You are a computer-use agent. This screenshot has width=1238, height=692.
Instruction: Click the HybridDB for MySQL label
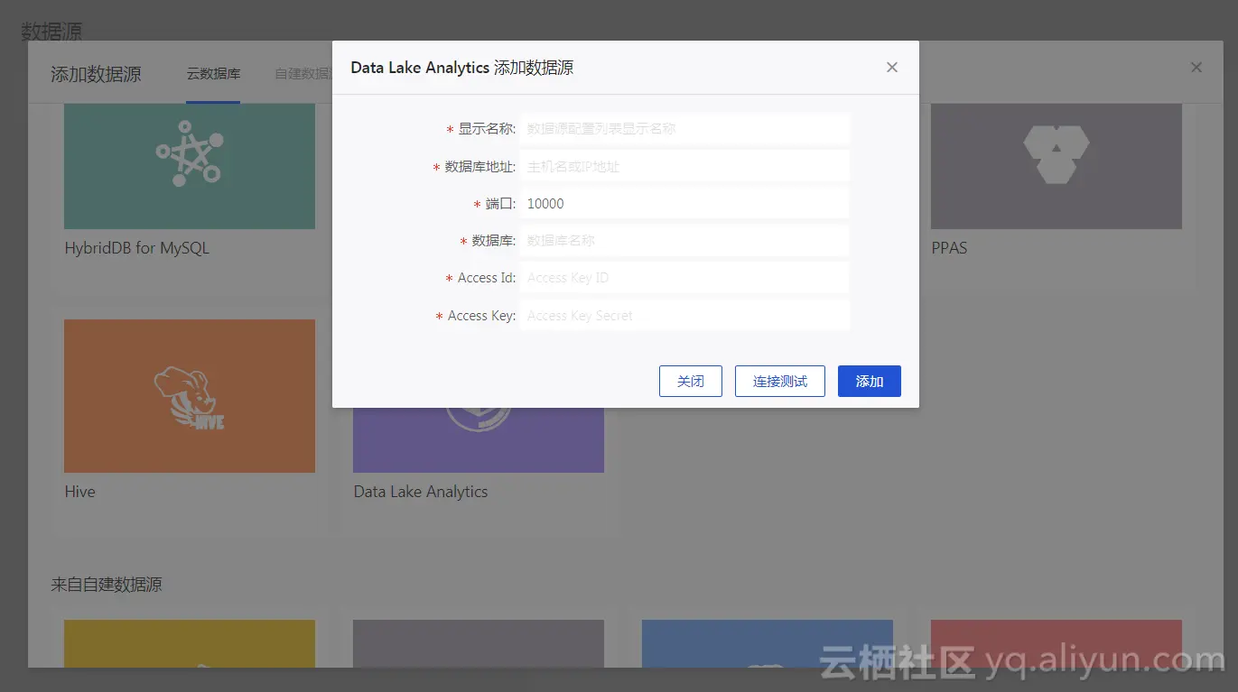click(x=137, y=248)
